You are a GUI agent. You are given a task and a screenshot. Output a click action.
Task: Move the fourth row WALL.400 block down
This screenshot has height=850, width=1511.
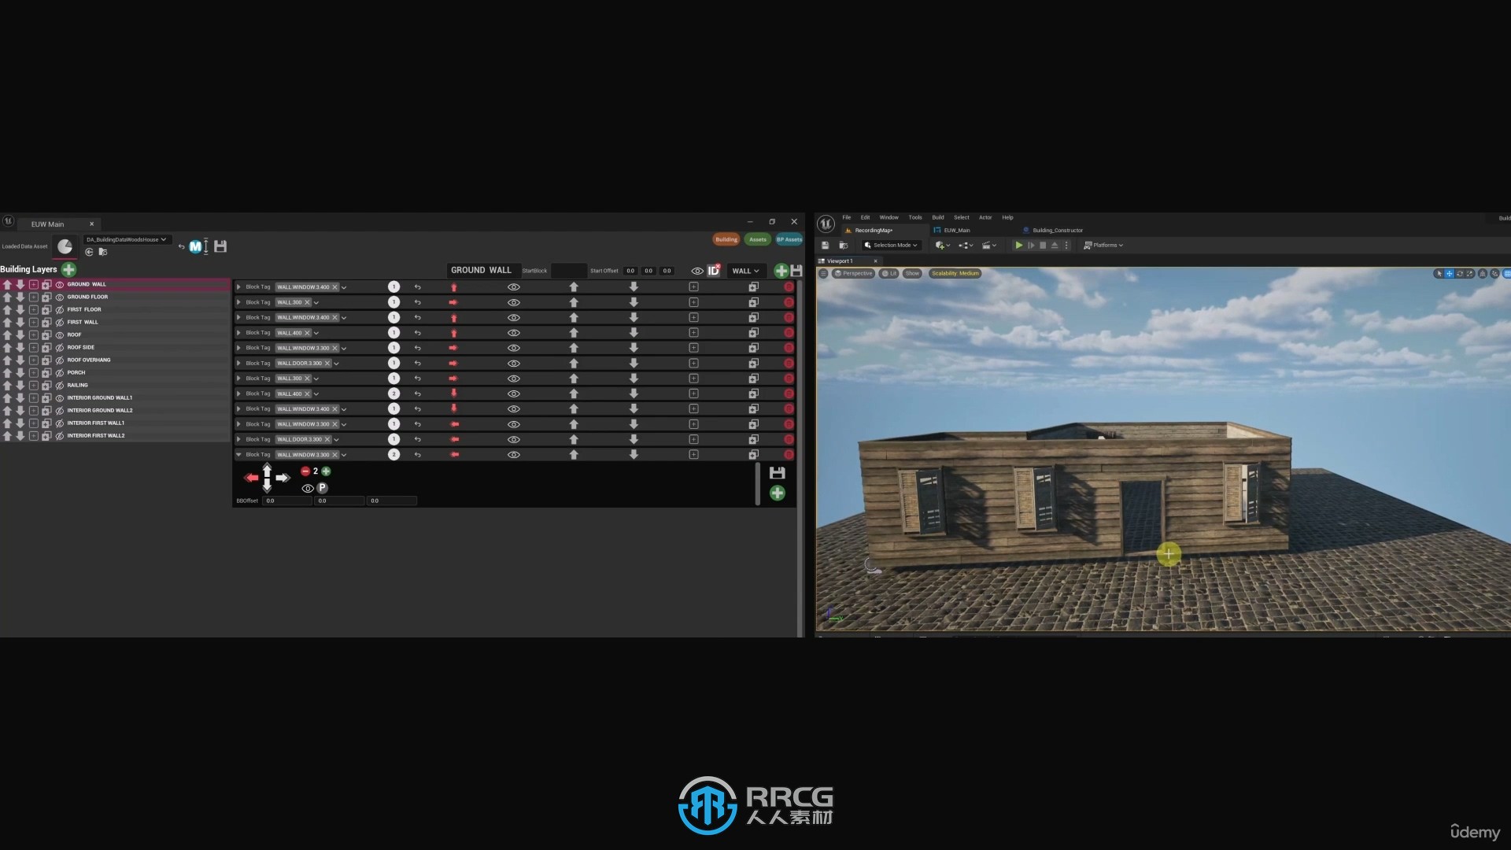(634, 333)
